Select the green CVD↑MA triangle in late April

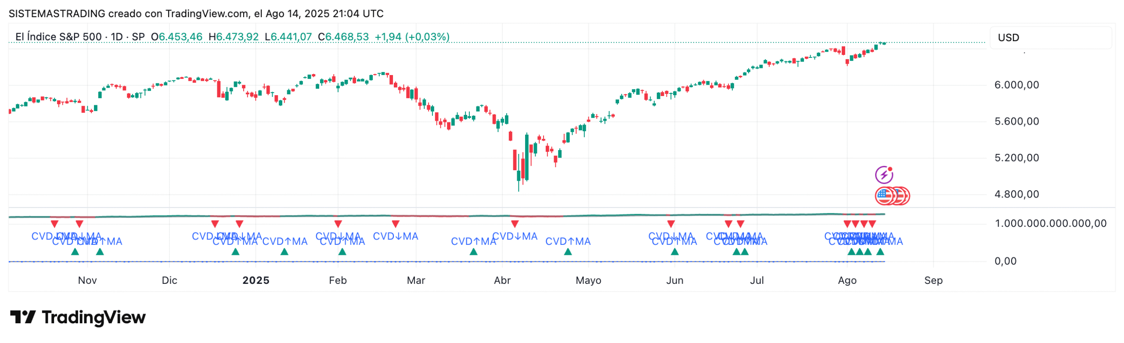click(x=567, y=252)
